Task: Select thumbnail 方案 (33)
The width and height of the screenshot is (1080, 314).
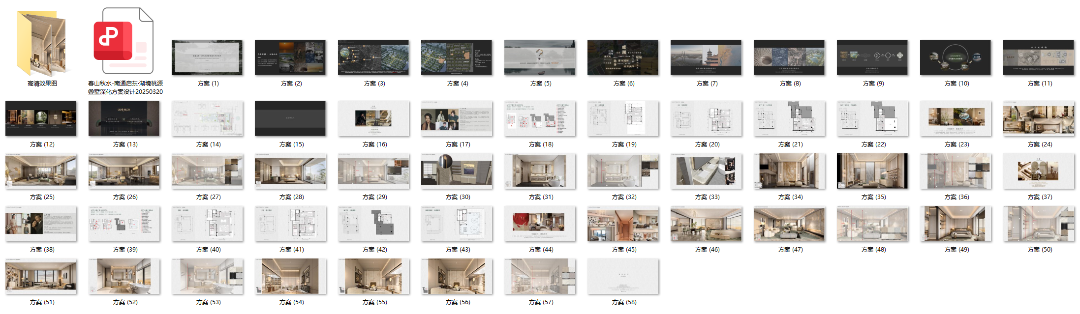Action: click(x=706, y=171)
